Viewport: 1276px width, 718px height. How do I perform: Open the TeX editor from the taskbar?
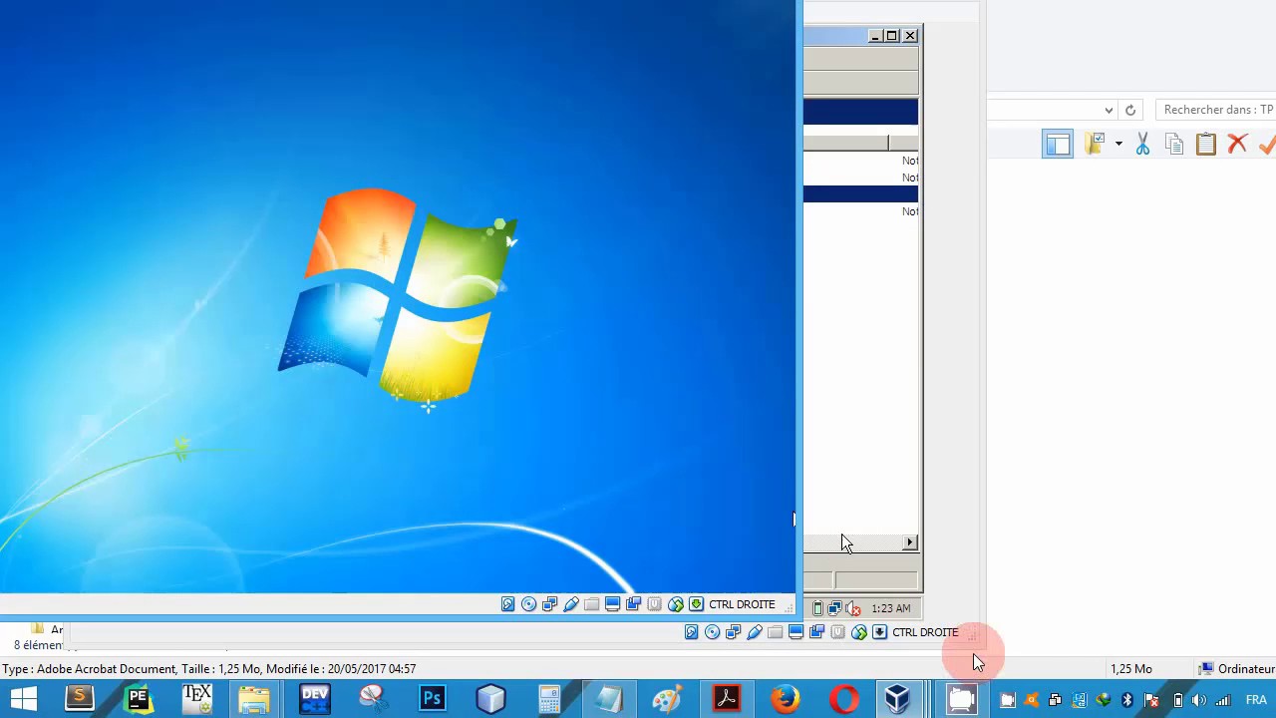coord(197,699)
